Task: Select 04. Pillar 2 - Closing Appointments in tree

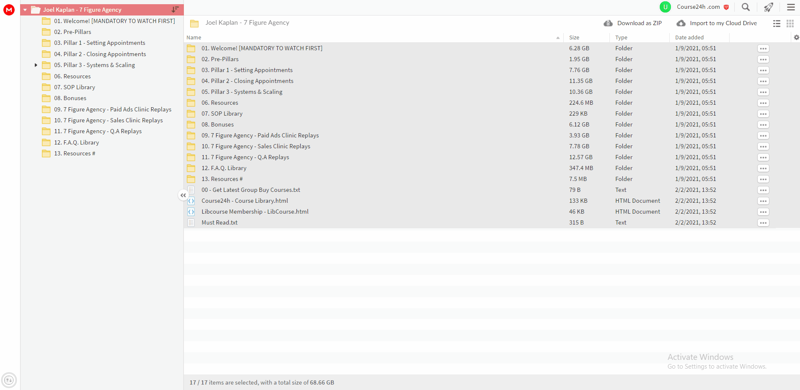Action: (x=100, y=54)
